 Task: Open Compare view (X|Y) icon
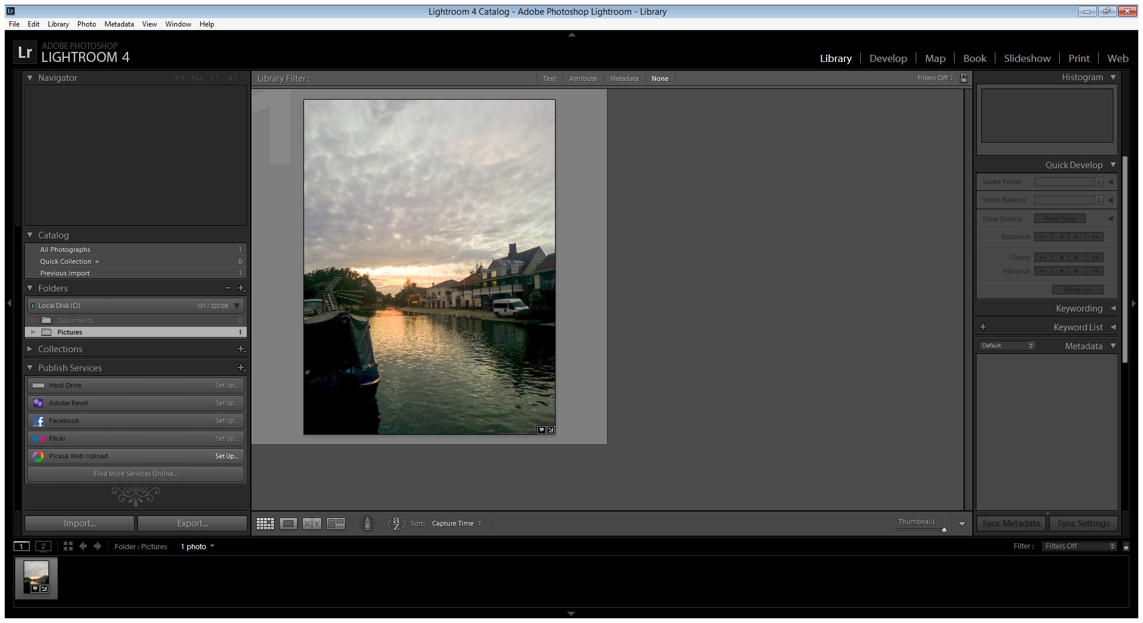pos(312,523)
